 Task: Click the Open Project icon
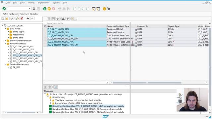(x=7, y=19)
